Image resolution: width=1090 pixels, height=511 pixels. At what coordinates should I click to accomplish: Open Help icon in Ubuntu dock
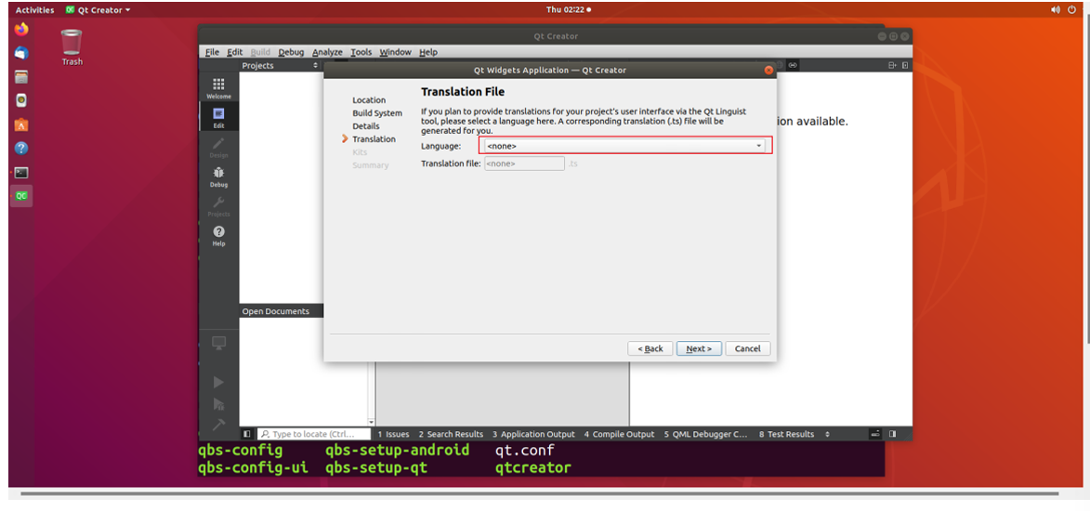click(x=21, y=148)
